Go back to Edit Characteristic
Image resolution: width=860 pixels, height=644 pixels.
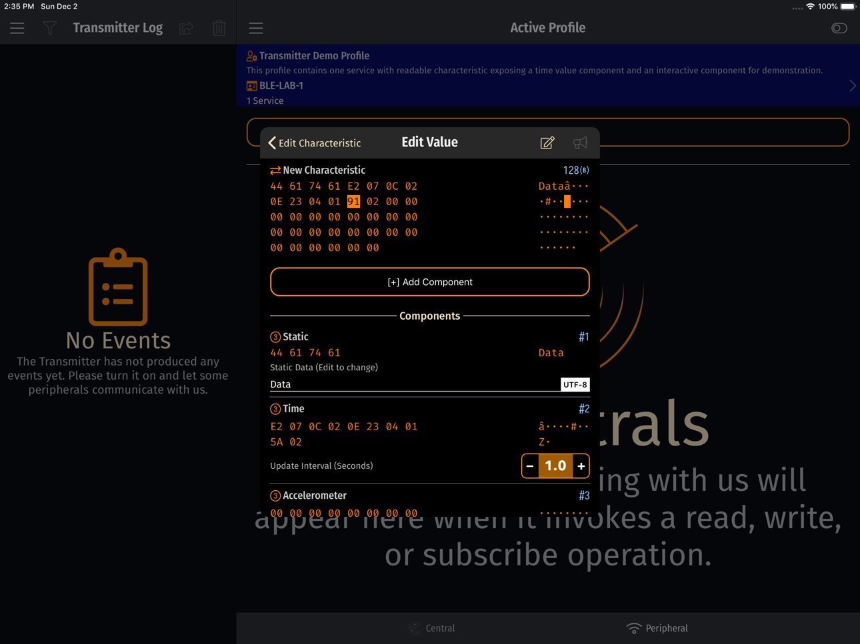click(x=314, y=143)
